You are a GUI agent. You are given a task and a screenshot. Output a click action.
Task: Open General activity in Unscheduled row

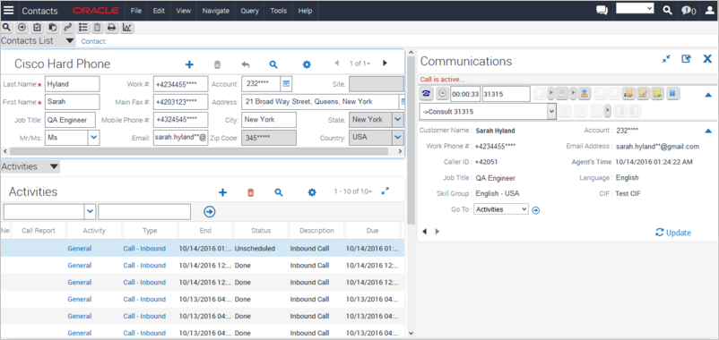79,249
